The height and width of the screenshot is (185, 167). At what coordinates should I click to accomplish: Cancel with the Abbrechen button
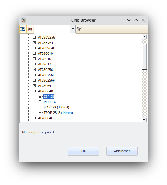(122, 151)
